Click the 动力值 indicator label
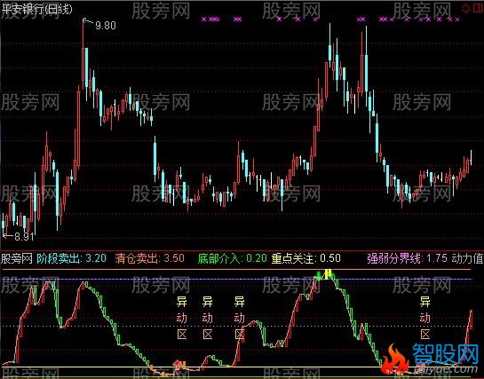Screen dimensions: 484x379 pos(467,258)
